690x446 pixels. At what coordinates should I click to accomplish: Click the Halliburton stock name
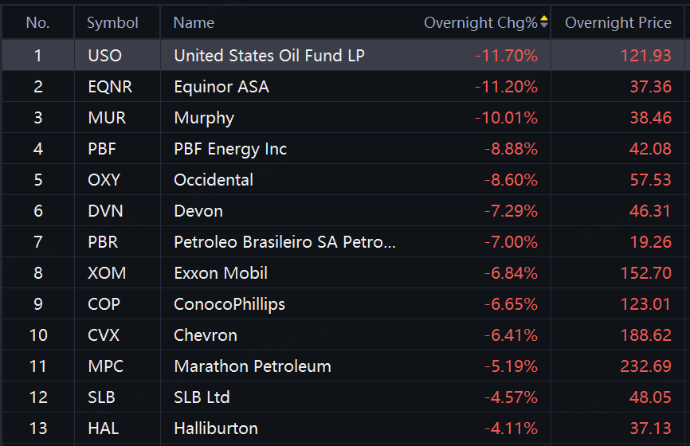click(216, 428)
